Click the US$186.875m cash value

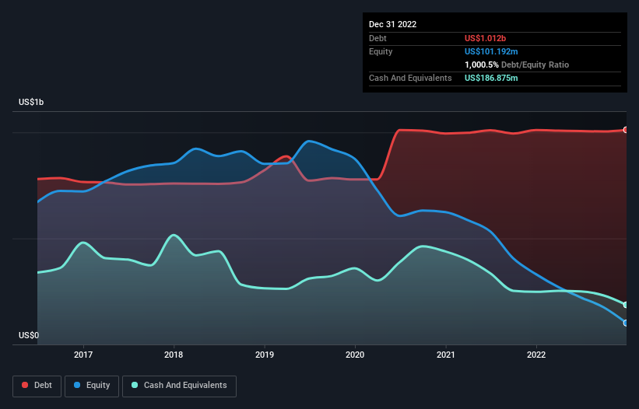(491, 78)
